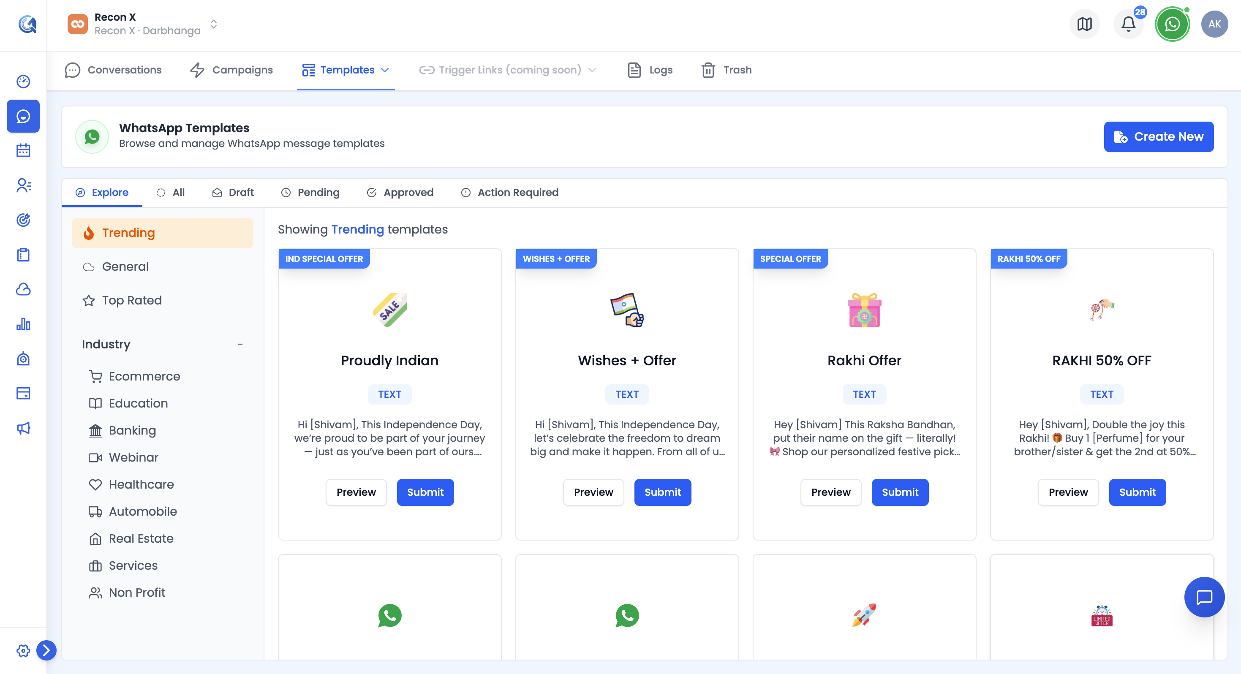Open the card layout icon in sidebar
Image resolution: width=1241 pixels, height=674 pixels.
click(23, 393)
